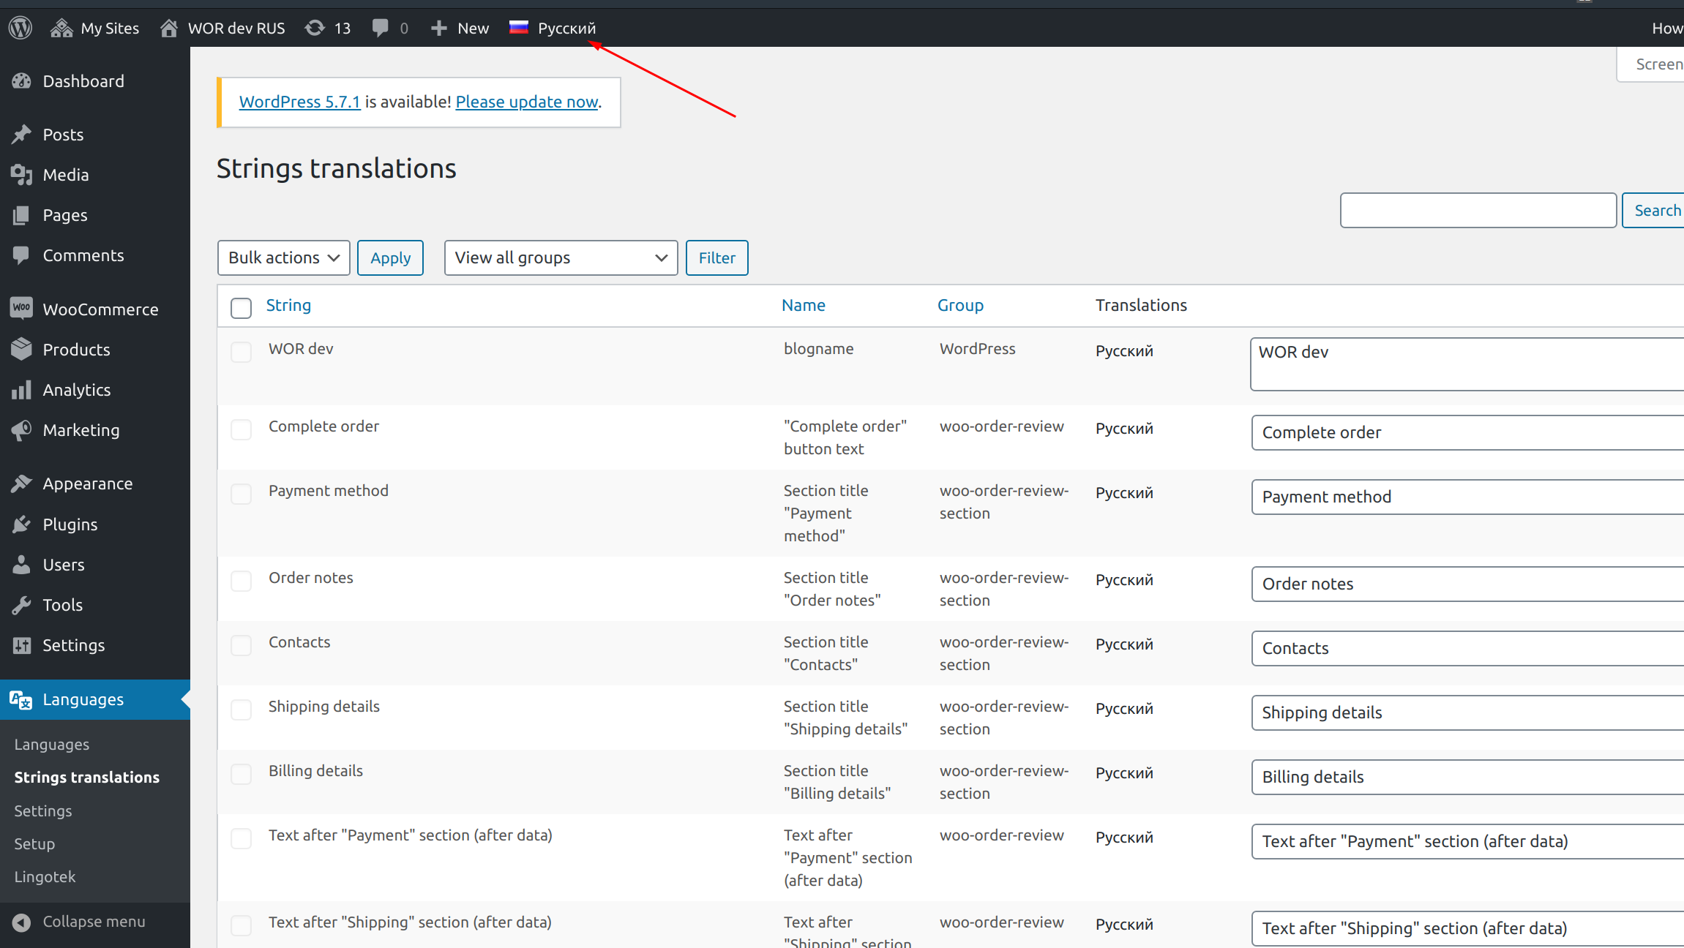Collapse the admin sidebar menu
1684x948 pixels.
pos(93,922)
